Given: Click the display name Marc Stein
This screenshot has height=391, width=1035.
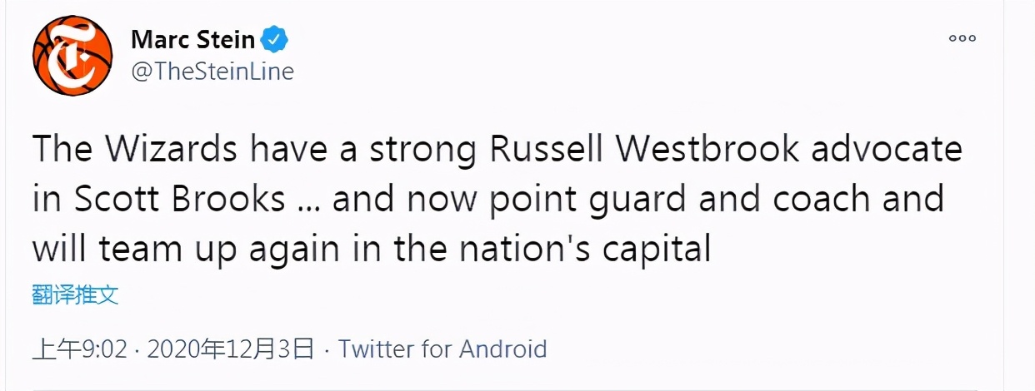Looking at the screenshot, I should [194, 38].
